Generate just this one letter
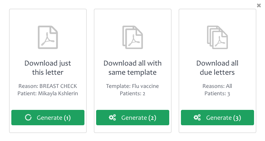Image resolution: width=265 pixels, height=141 pixels. pyautogui.click(x=48, y=118)
